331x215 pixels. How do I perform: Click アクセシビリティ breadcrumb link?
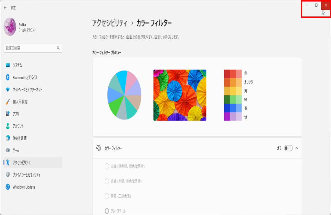click(x=110, y=23)
